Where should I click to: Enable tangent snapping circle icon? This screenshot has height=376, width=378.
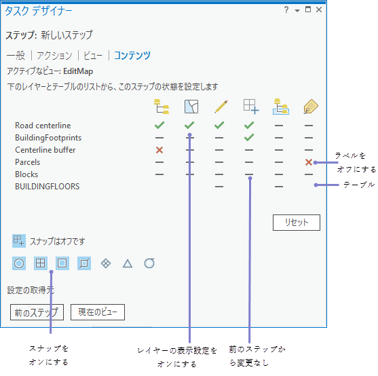tap(149, 263)
